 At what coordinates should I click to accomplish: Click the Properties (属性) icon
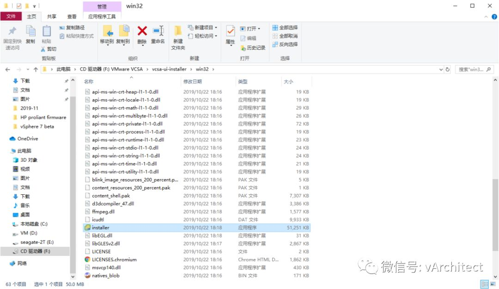click(230, 31)
